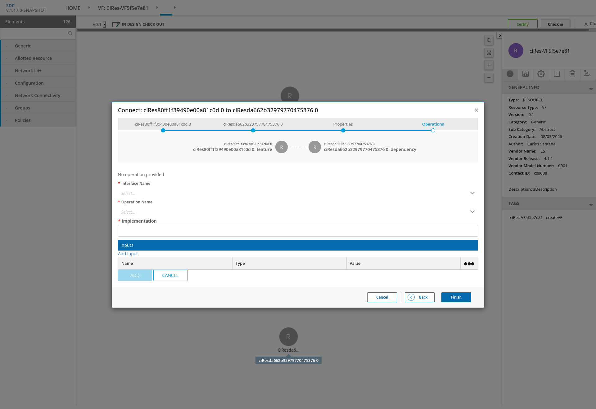Navigate to HOME in breadcrumb
The height and width of the screenshot is (409, 596).
(x=73, y=8)
